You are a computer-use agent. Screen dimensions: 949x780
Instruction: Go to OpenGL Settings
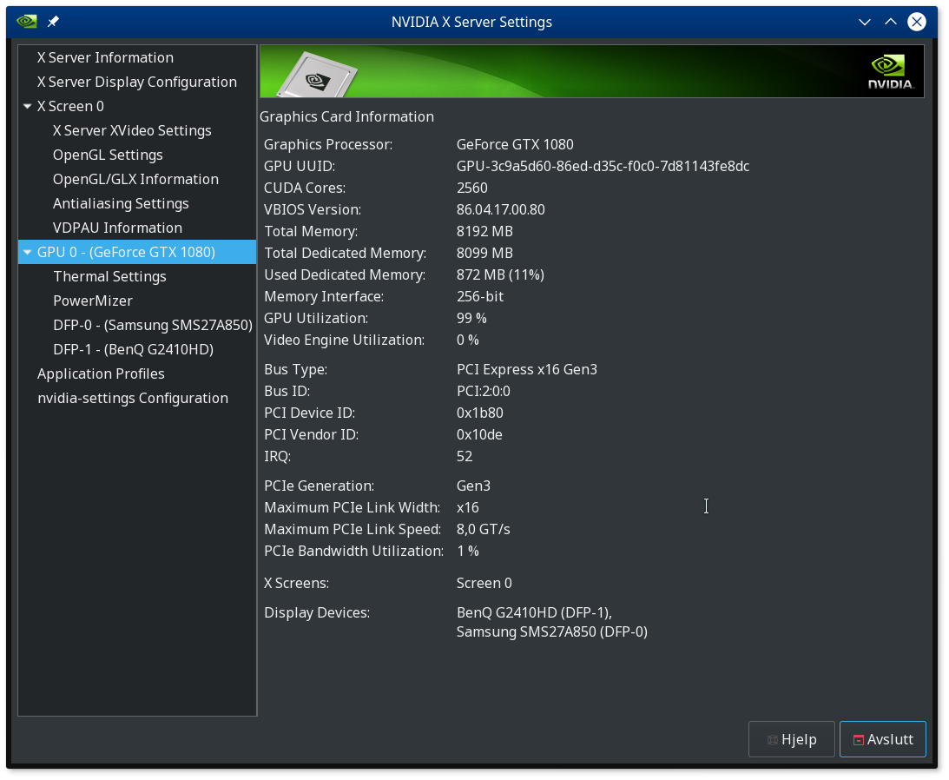click(x=108, y=155)
